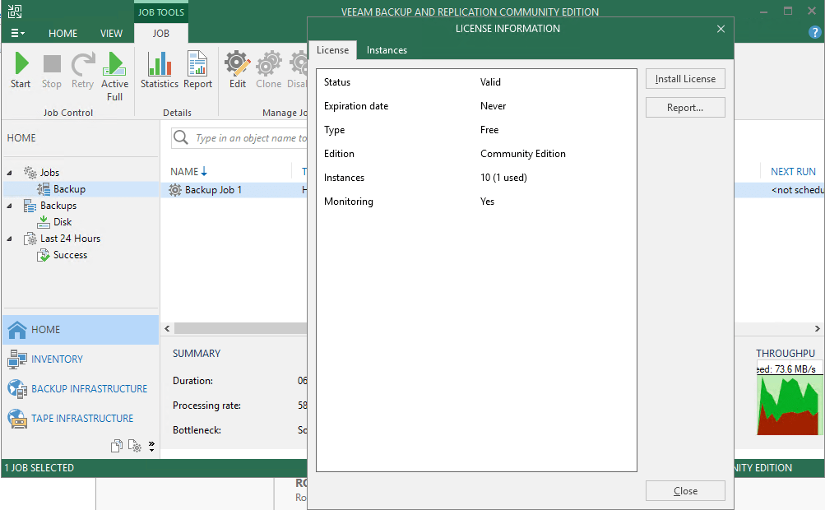Click the BACKUP INFRASTRUCTURE globe icon
The image size is (825, 510).
click(x=16, y=389)
